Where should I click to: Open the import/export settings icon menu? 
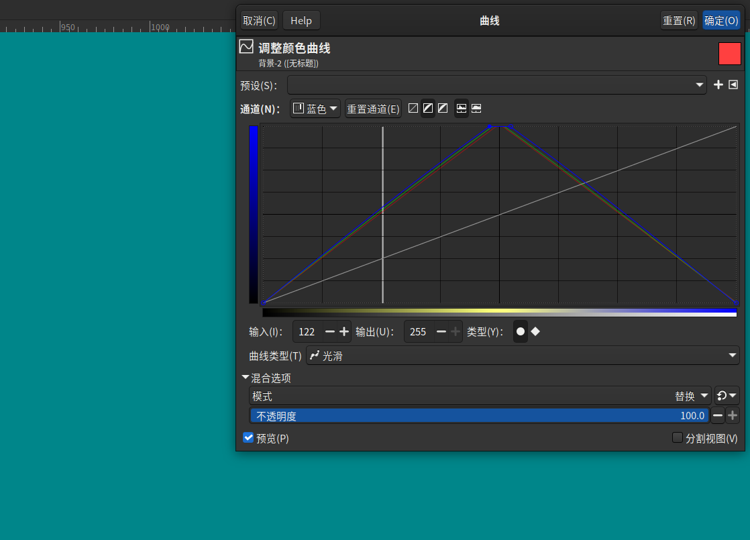coord(733,85)
